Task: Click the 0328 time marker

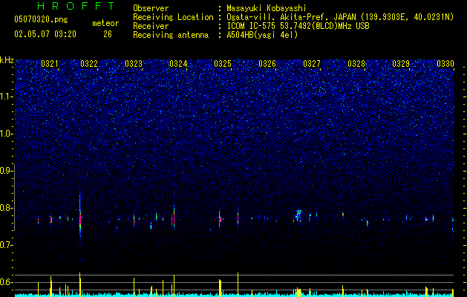Action: pos(356,64)
